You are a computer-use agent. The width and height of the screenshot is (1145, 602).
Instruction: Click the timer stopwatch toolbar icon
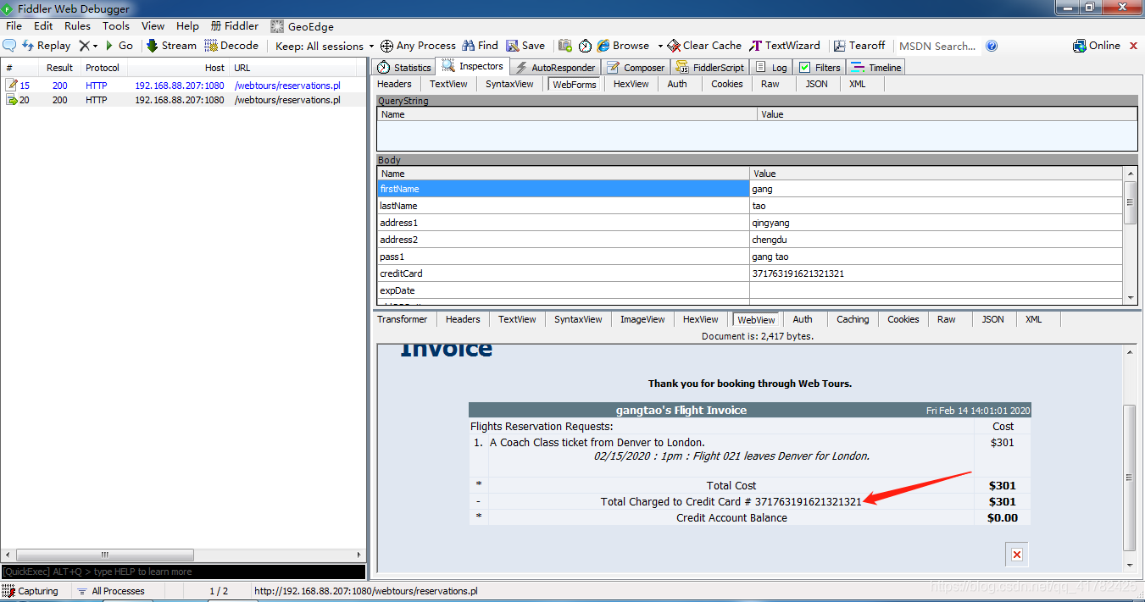click(x=585, y=46)
